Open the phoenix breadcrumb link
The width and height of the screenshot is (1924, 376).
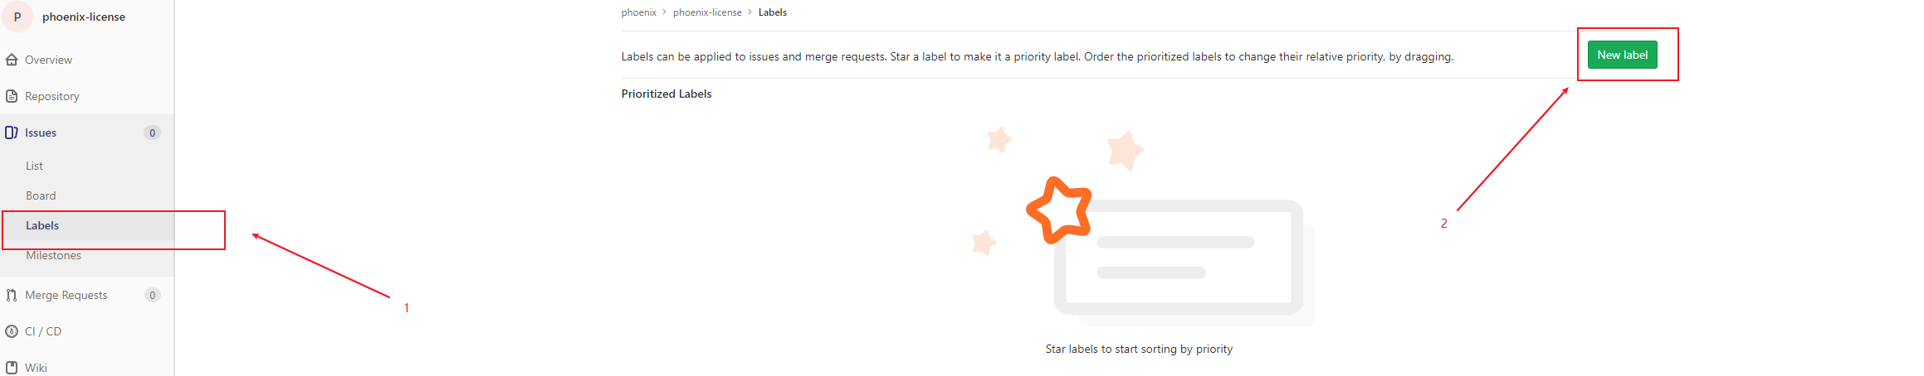pyautogui.click(x=638, y=12)
